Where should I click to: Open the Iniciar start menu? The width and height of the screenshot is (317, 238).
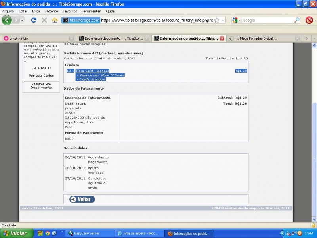click(17, 233)
